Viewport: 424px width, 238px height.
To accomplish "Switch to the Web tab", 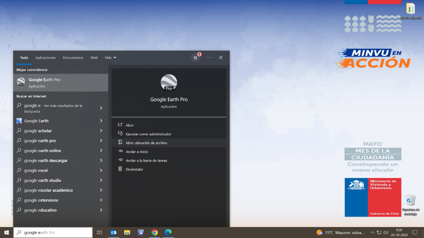I will pos(94,58).
